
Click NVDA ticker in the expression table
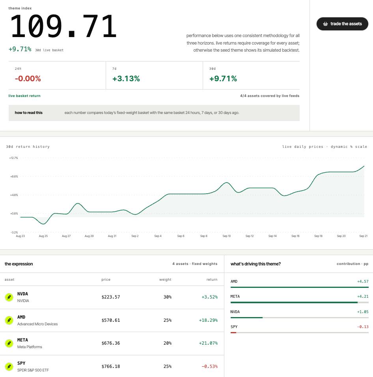click(x=22, y=294)
